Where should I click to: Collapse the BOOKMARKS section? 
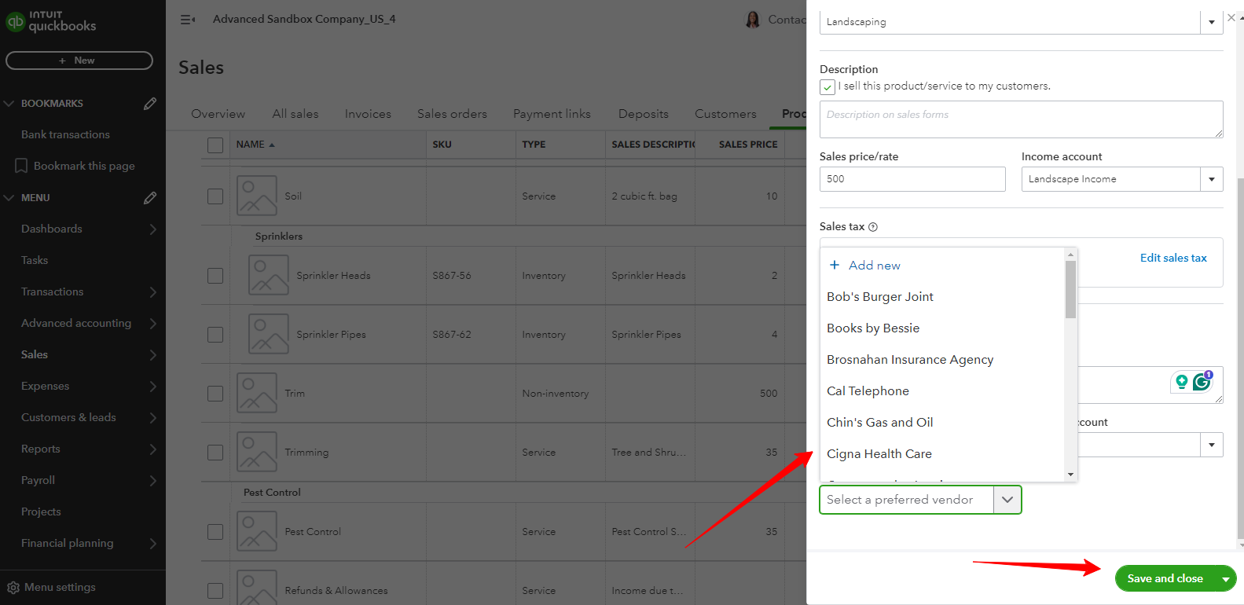pos(9,104)
